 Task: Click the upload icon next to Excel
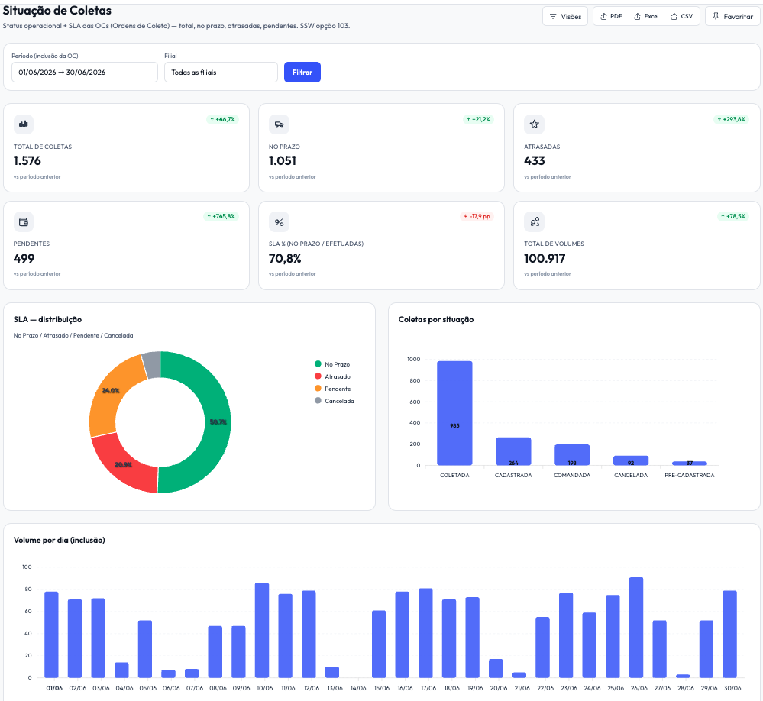(x=637, y=17)
